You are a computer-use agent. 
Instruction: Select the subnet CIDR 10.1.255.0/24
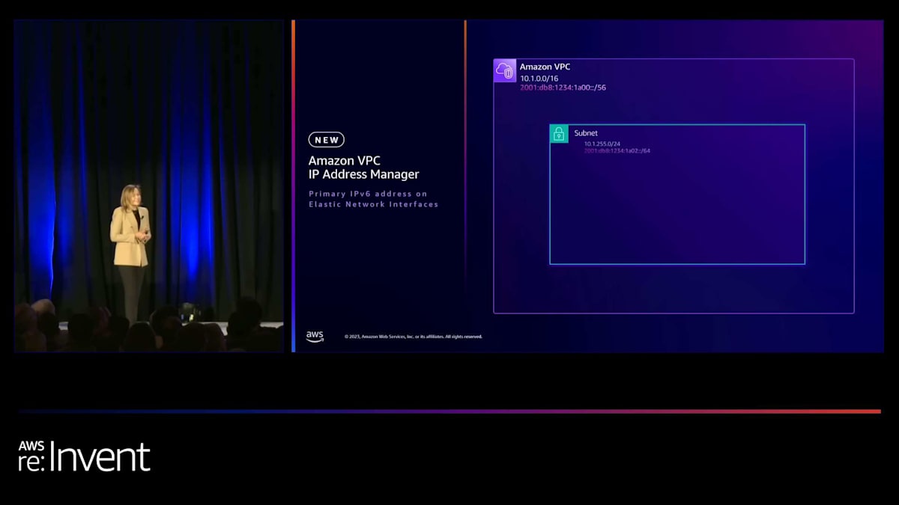click(x=602, y=144)
